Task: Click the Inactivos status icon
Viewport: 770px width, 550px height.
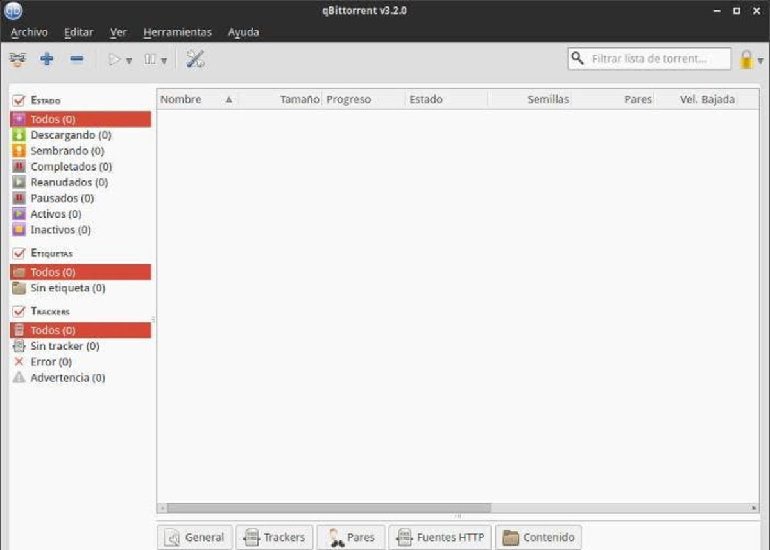Action: 19,230
